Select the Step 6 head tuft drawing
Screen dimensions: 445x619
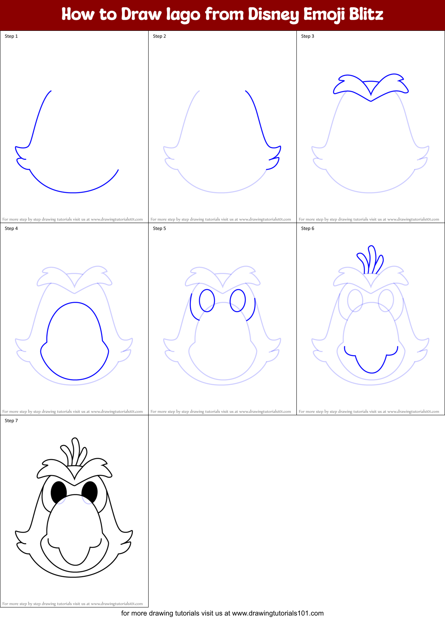click(x=370, y=259)
